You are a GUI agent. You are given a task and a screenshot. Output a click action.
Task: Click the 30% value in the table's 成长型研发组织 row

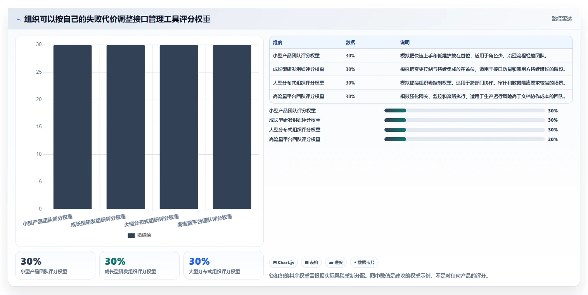click(350, 69)
